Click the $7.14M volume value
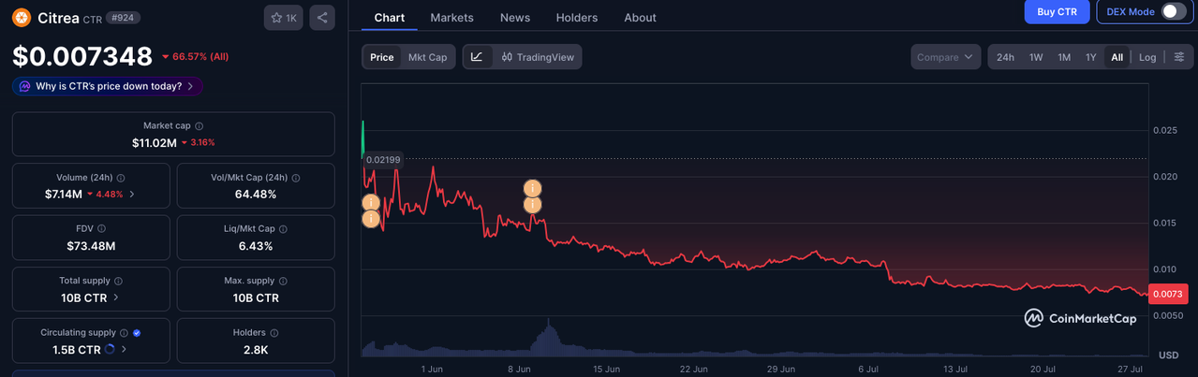The image size is (1198, 377). click(x=63, y=195)
